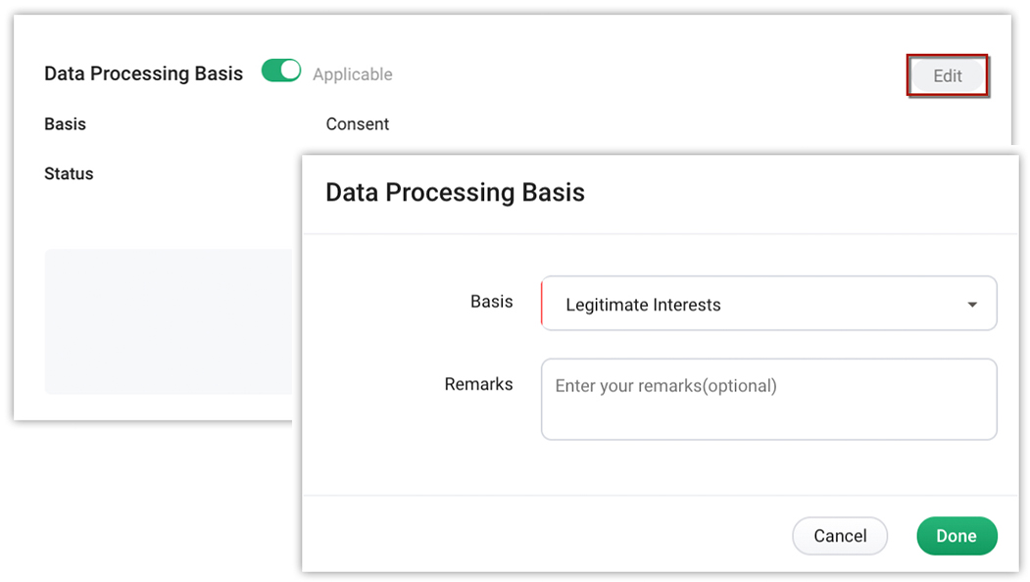Click empty panel area right of Consent
This screenshot has width=1030, height=582.
coord(637,124)
